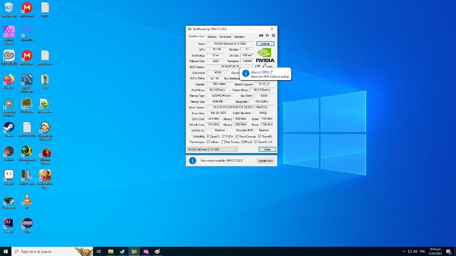Screen dimensions: 456x256
Task: Click the taskbar search box
Action: coord(52,251)
